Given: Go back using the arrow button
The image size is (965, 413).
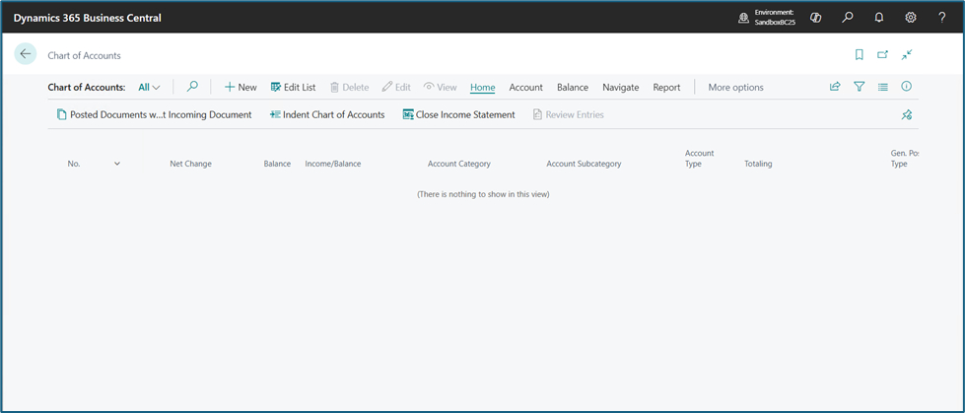Looking at the screenshot, I should (x=26, y=54).
